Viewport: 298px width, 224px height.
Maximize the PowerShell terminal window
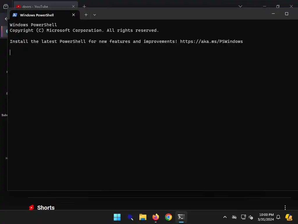tap(287, 14)
